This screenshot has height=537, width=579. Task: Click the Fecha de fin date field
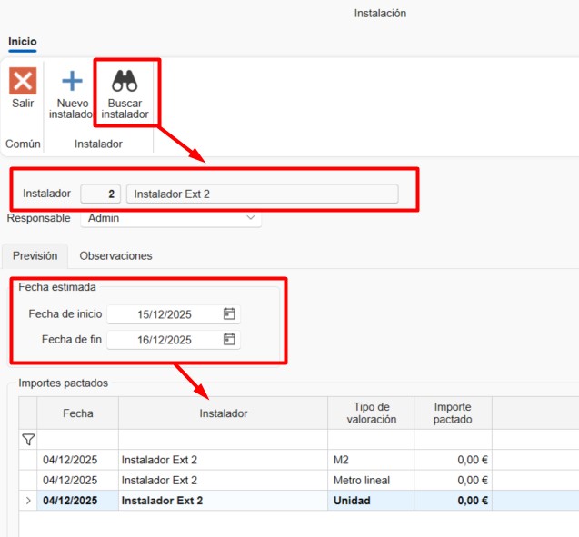[164, 340]
